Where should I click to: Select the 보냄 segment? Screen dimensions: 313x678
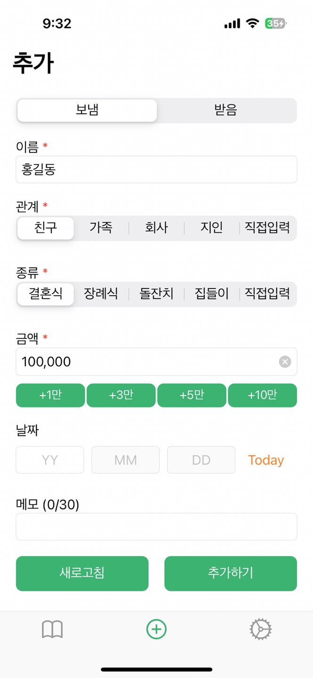click(x=87, y=111)
